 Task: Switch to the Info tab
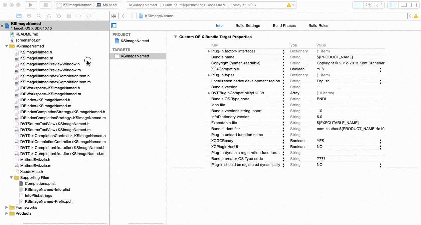click(x=219, y=26)
